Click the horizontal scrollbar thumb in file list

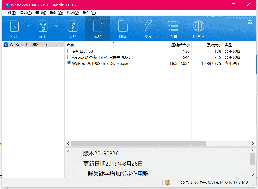tap(138, 143)
